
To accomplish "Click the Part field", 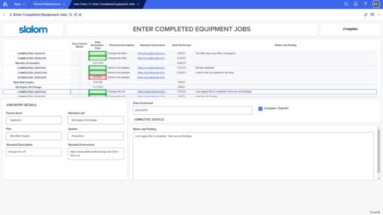I will [x=34, y=136].
